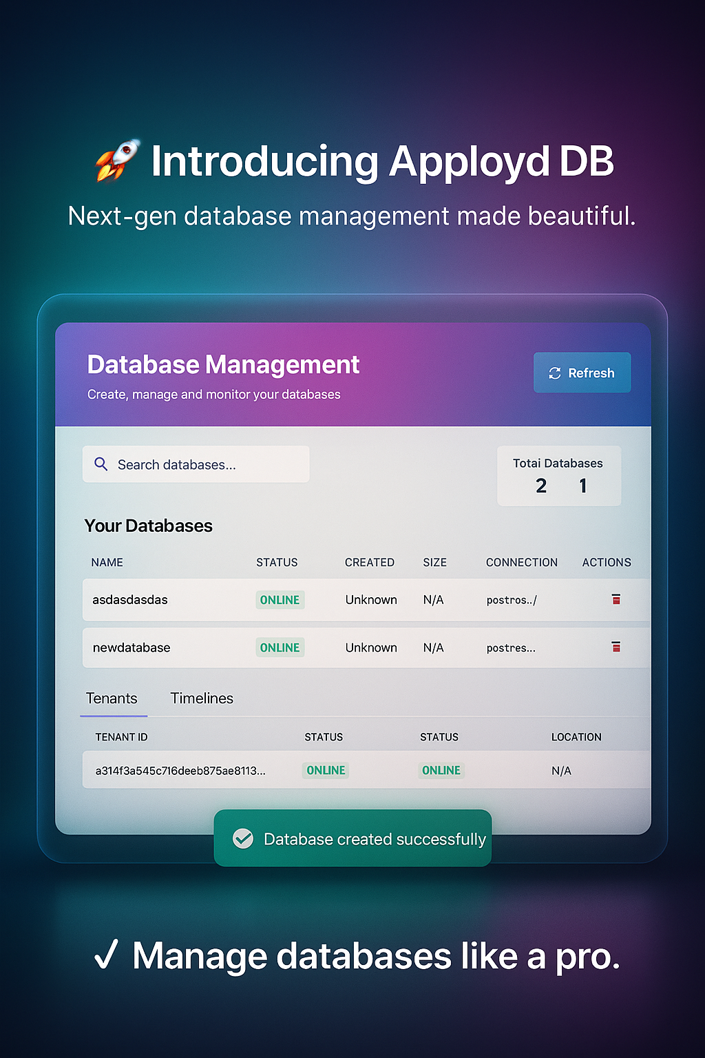
Task: Select tenant ID a314f3a545c716deeb875ae8113
Action: coord(180,771)
